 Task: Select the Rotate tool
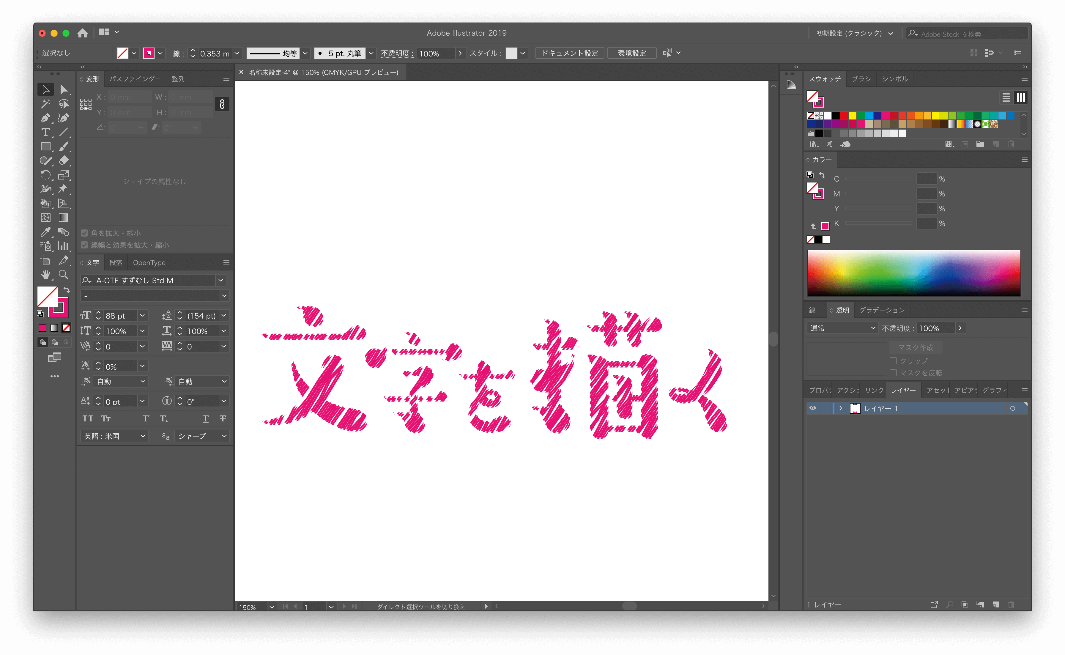tap(45, 175)
